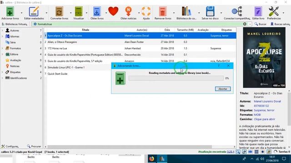This screenshot has width=291, height=163.
Task: Click the red heart donate icon
Action: [x=113, y=11]
